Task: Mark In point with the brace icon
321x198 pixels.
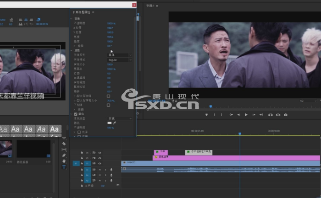Action: pos(215,115)
